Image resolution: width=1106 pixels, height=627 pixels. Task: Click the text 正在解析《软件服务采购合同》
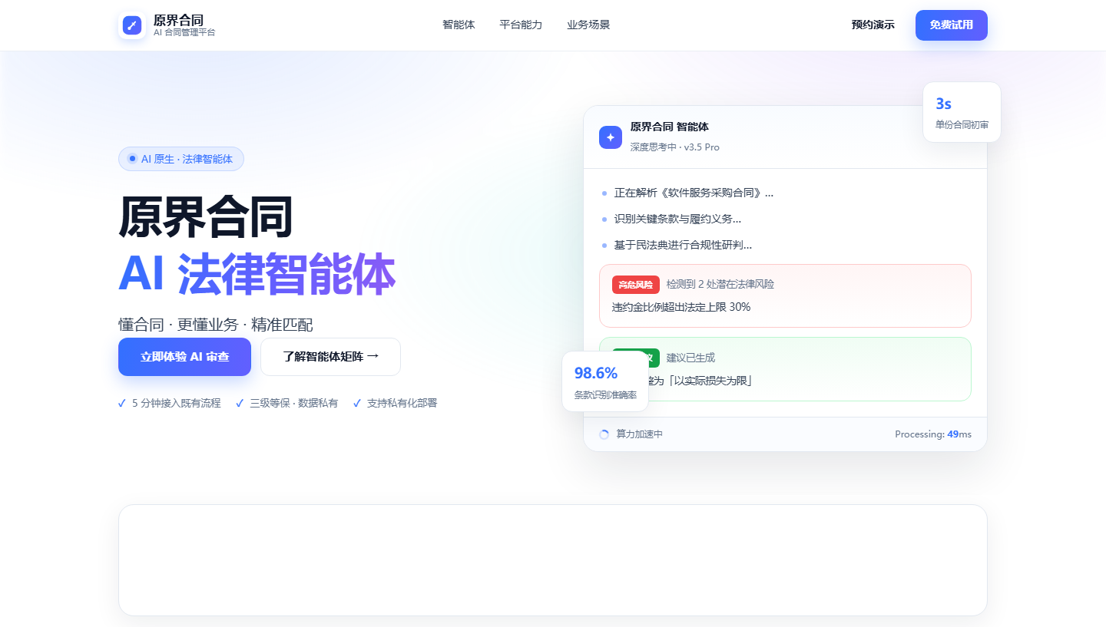pos(694,193)
